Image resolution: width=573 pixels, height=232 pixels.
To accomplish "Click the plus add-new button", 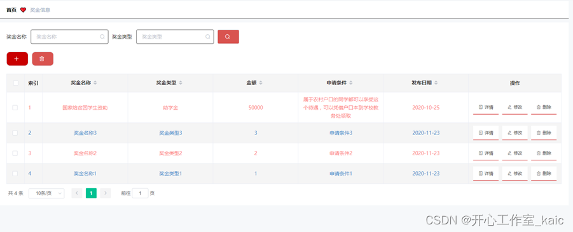I will (17, 59).
